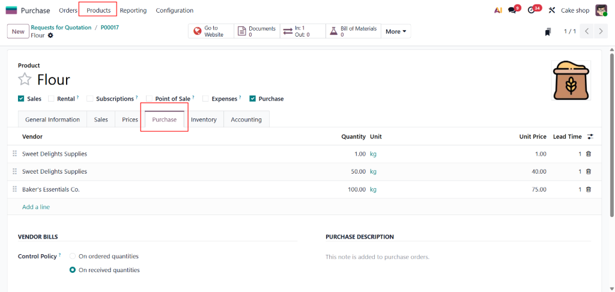The width and height of the screenshot is (615, 292).
Task: Switch to the Inventory tab
Action: pos(204,120)
